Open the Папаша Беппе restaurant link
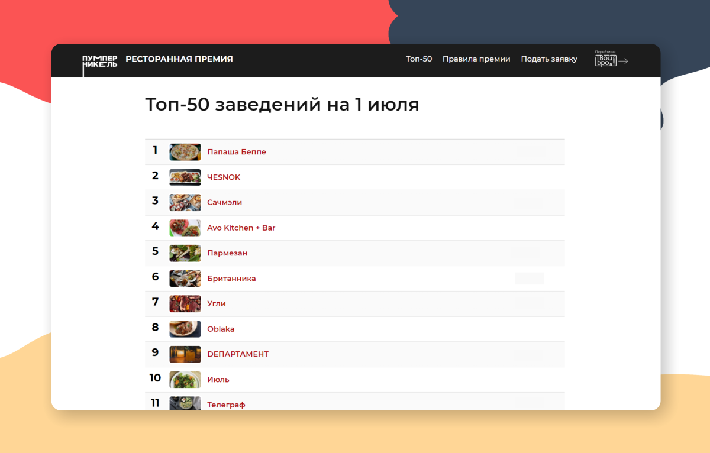This screenshot has width=710, height=453. (237, 152)
